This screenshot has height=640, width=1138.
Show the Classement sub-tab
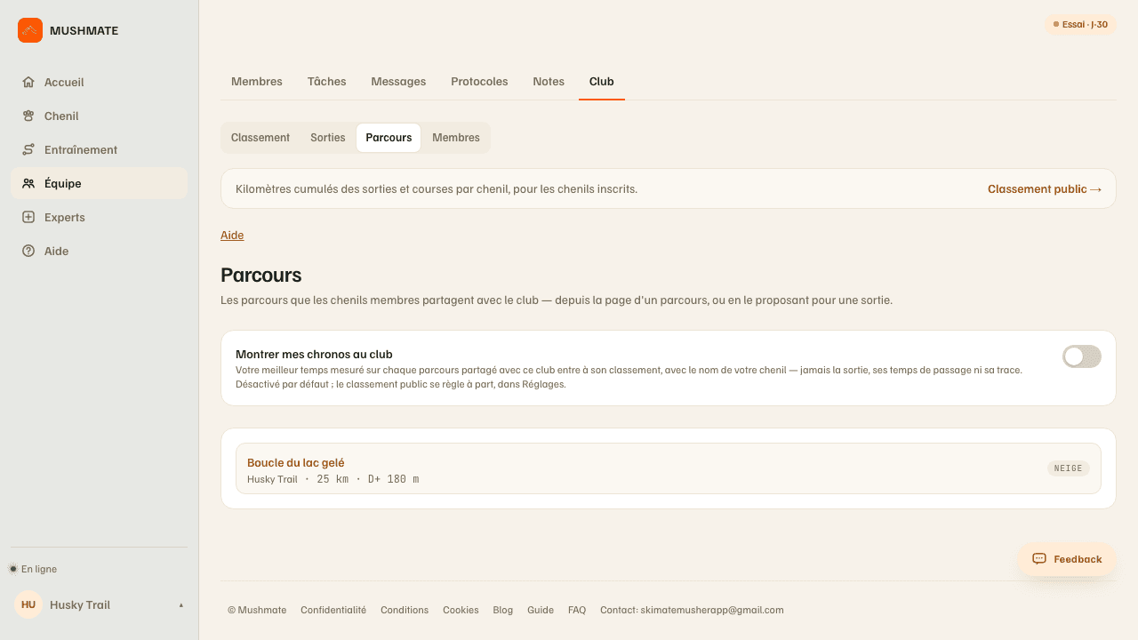tap(260, 138)
